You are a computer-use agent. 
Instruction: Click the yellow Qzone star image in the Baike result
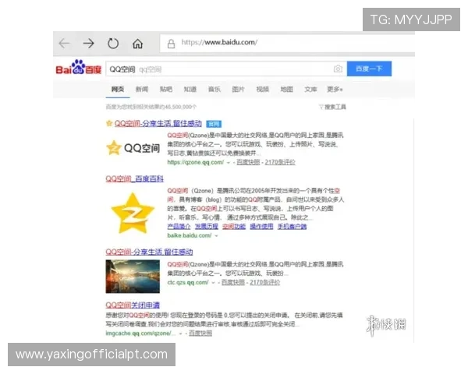click(133, 213)
